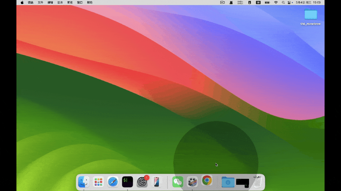The width and height of the screenshot is (341, 191).
Task: Open Spotlight search icon
Action: [x=283, y=3]
